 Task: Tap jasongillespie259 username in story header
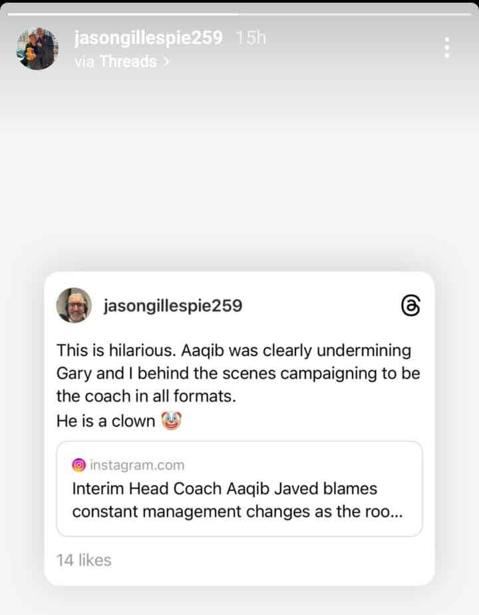(148, 38)
